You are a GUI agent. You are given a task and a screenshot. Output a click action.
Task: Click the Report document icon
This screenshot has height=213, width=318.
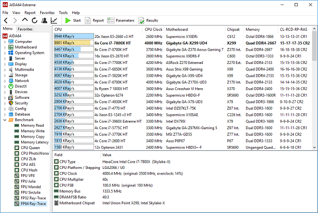tap(87, 20)
